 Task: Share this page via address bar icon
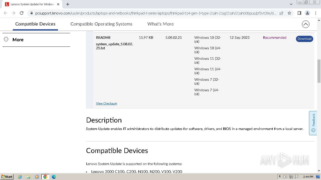(281, 13)
